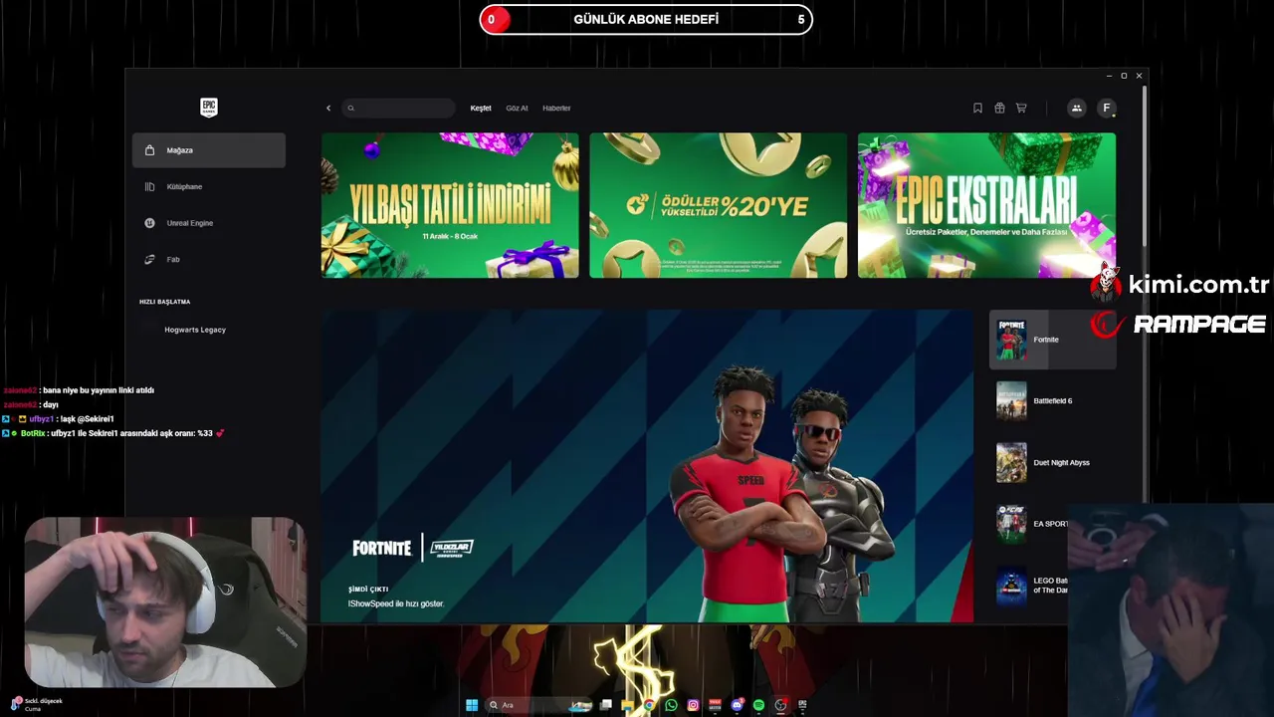
Task: Open the gift box icon
Action: [999, 108]
